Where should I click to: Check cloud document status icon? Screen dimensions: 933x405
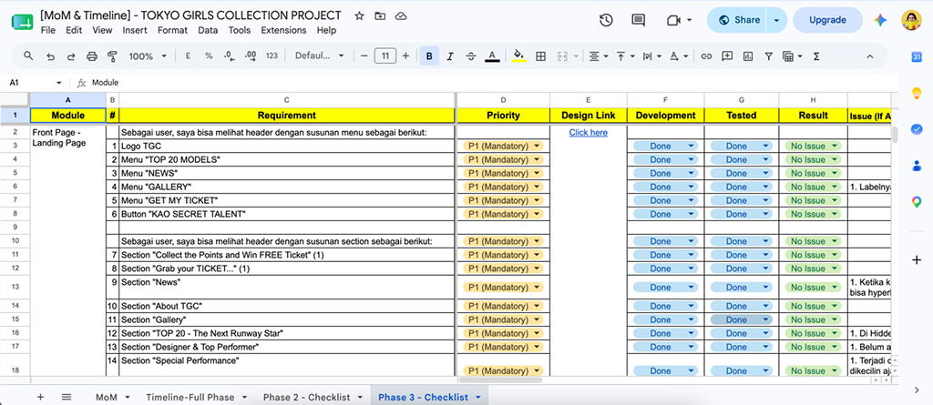[401, 16]
